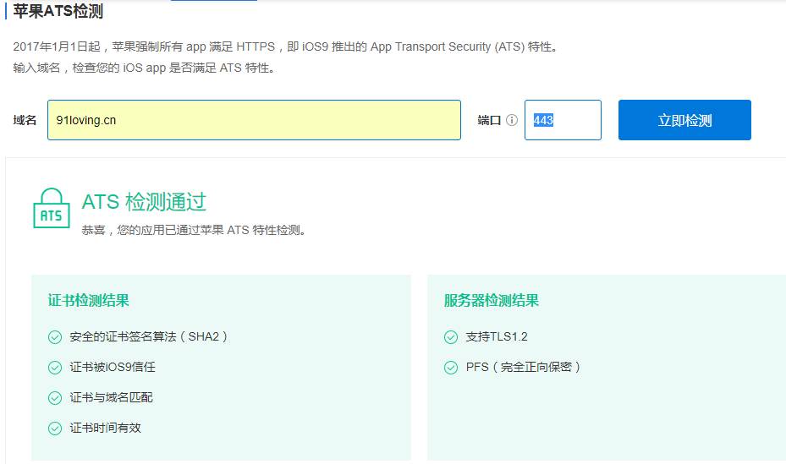Click the checkmark next to 证书时间有效
Image resolution: width=786 pixels, height=464 pixels.
click(x=55, y=428)
